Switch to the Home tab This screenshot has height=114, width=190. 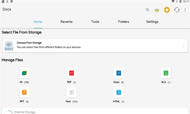click(38, 22)
